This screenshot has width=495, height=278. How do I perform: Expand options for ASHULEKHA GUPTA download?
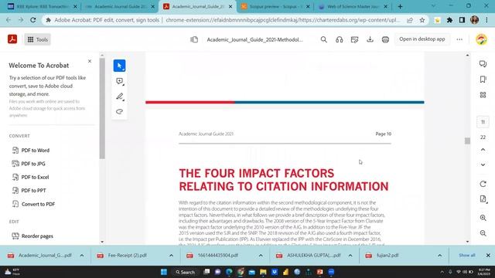(350, 256)
